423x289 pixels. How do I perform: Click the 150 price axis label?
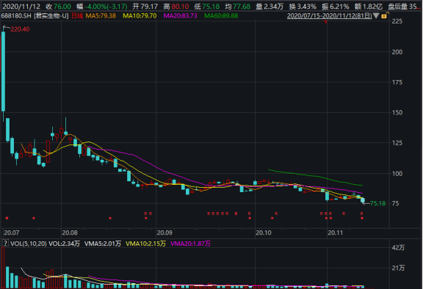(397, 112)
